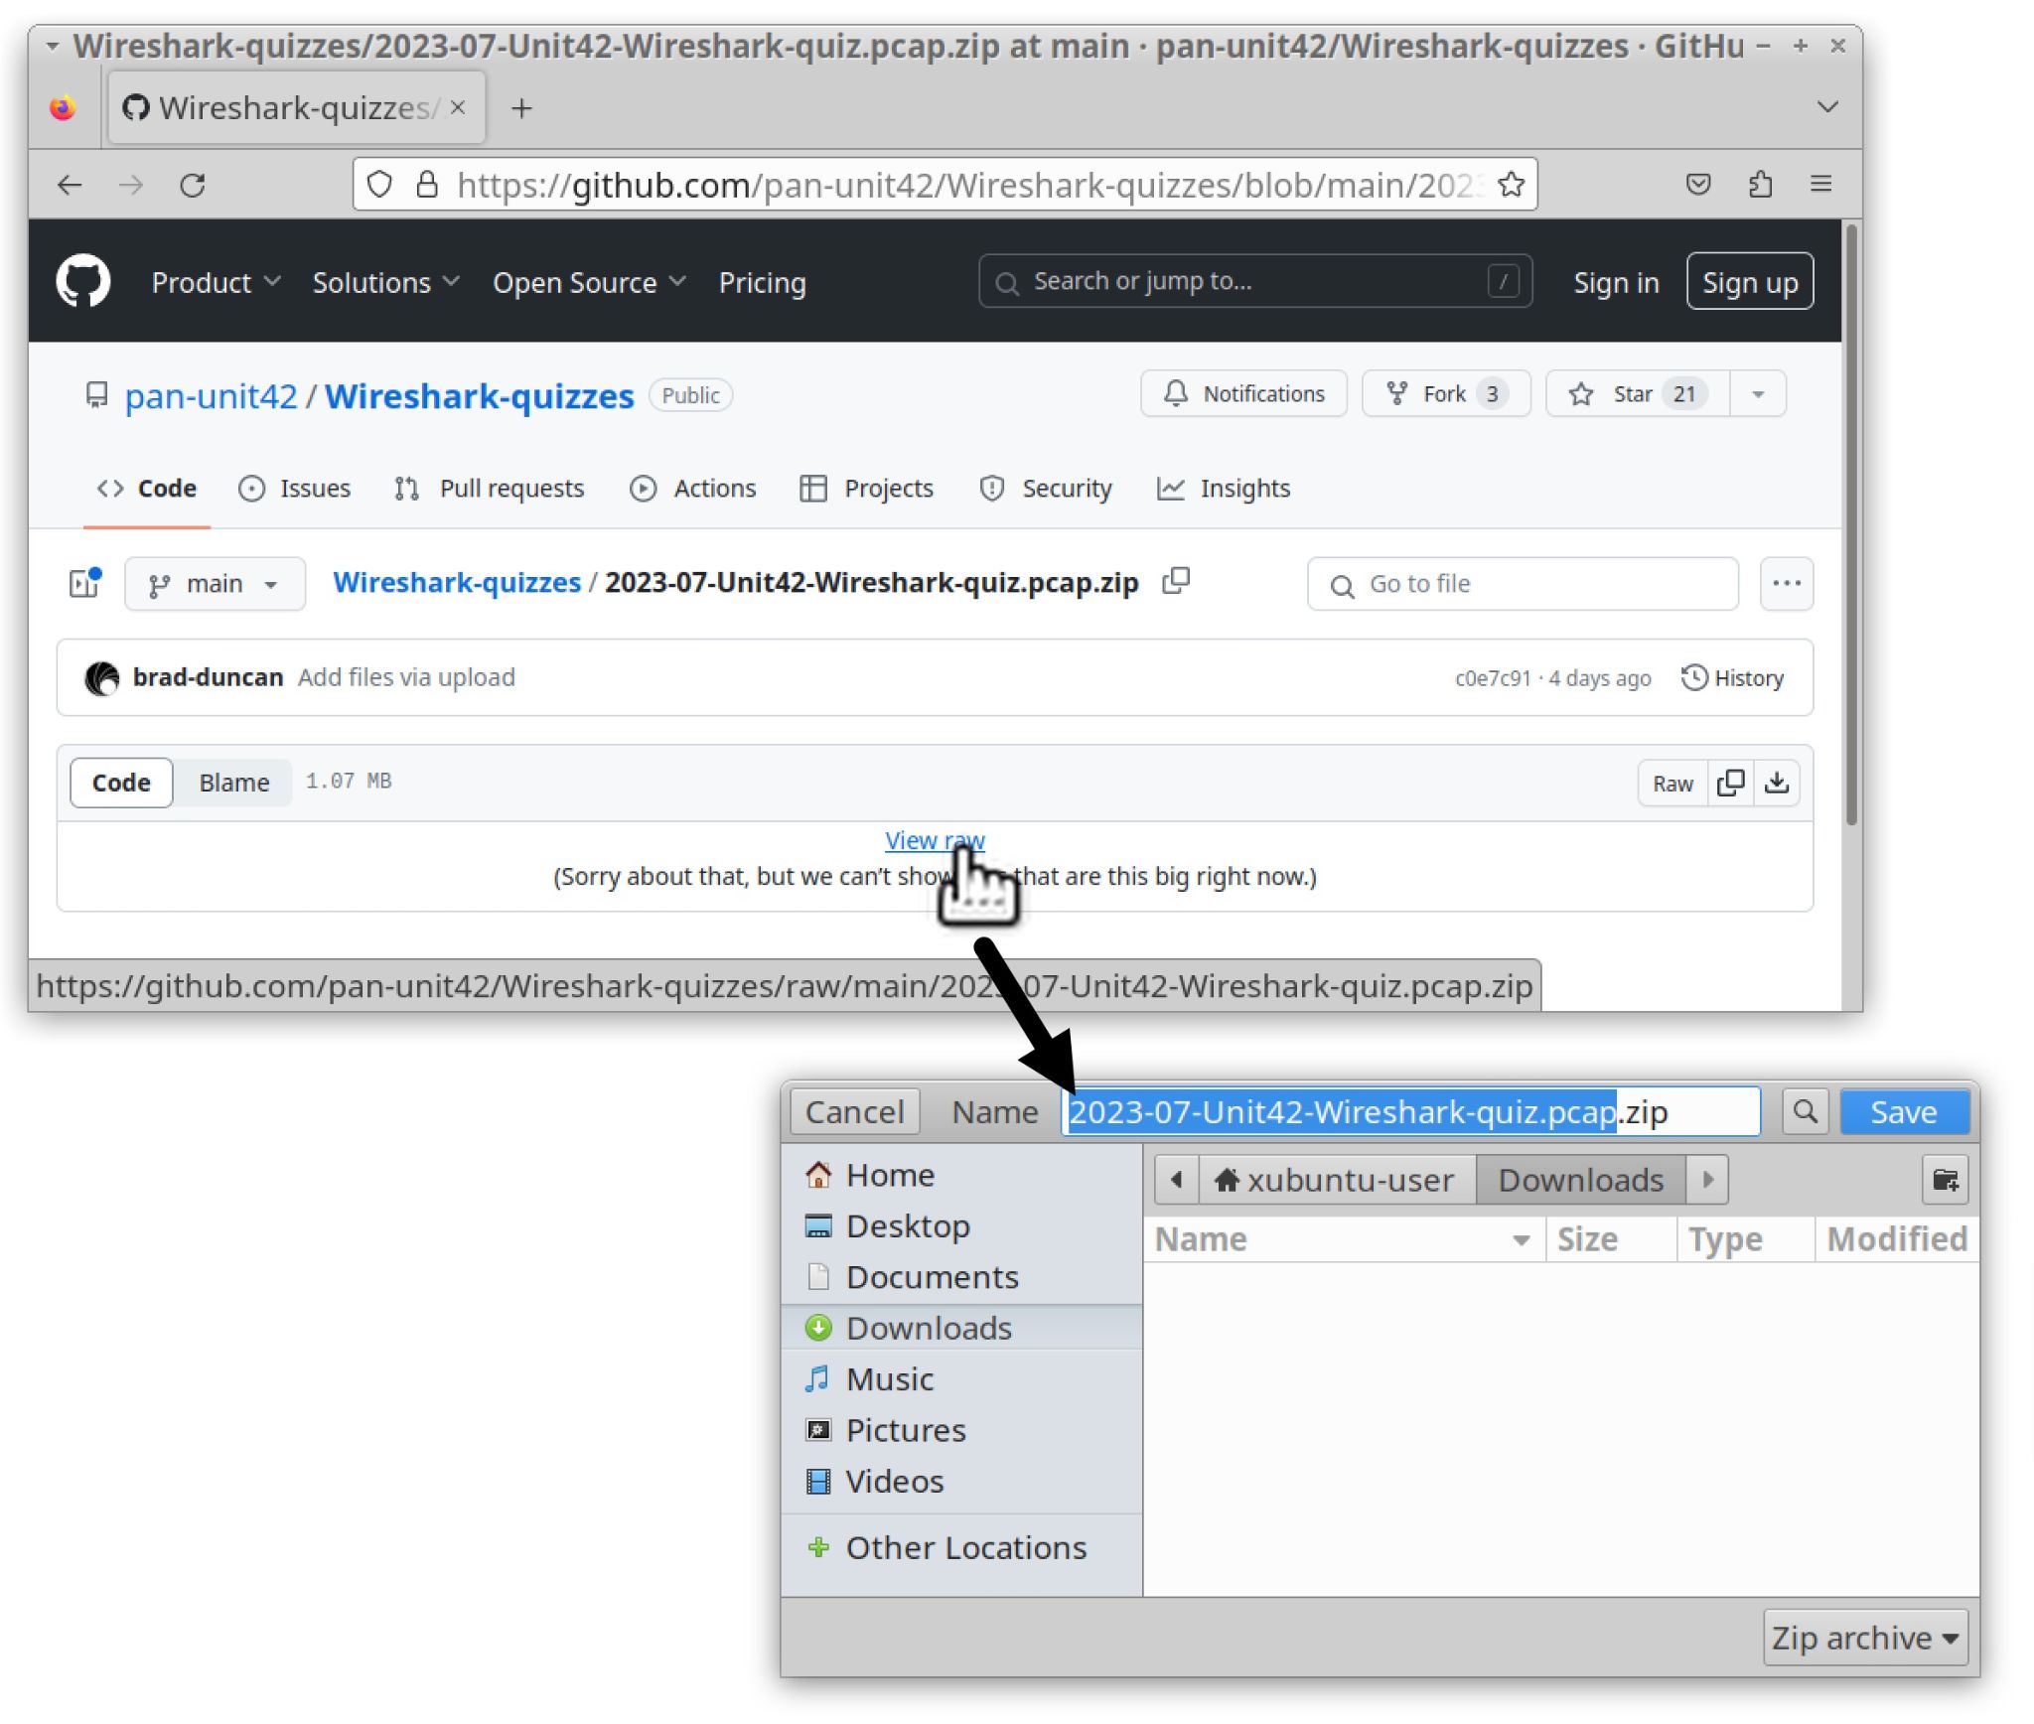Open Other Locations in the sidebar
2034x1724 pixels.
[x=961, y=1548]
